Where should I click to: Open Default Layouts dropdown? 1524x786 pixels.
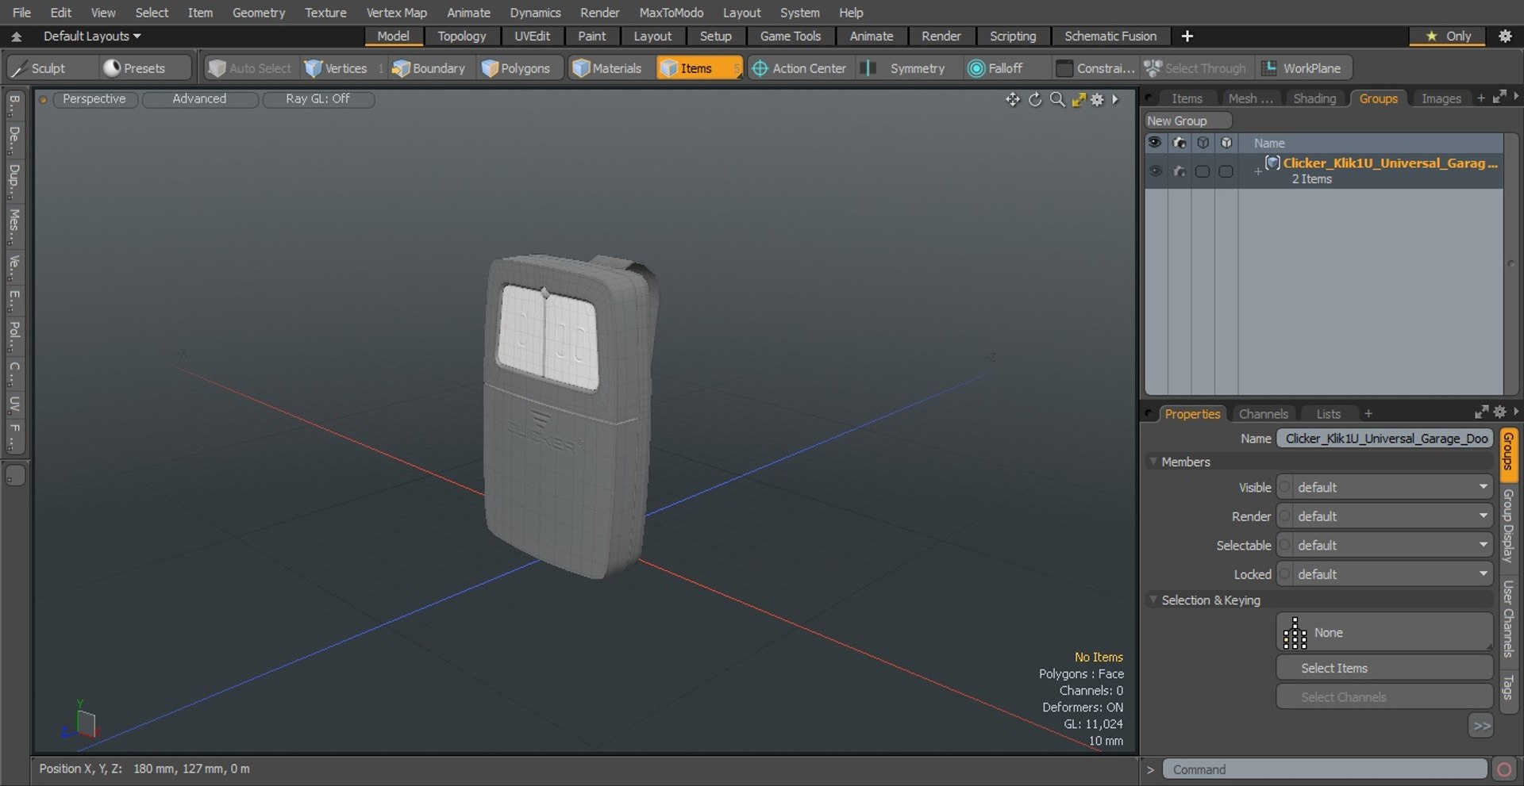(91, 36)
